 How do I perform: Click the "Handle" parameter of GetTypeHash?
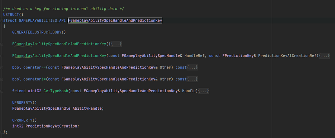point(189,91)
